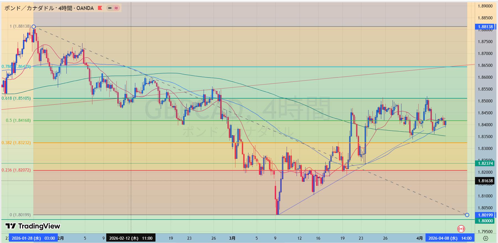Select the Fibonacci top anchor circle at 1.88138
Image resolution: width=498 pixels, height=243 pixels.
click(33, 27)
